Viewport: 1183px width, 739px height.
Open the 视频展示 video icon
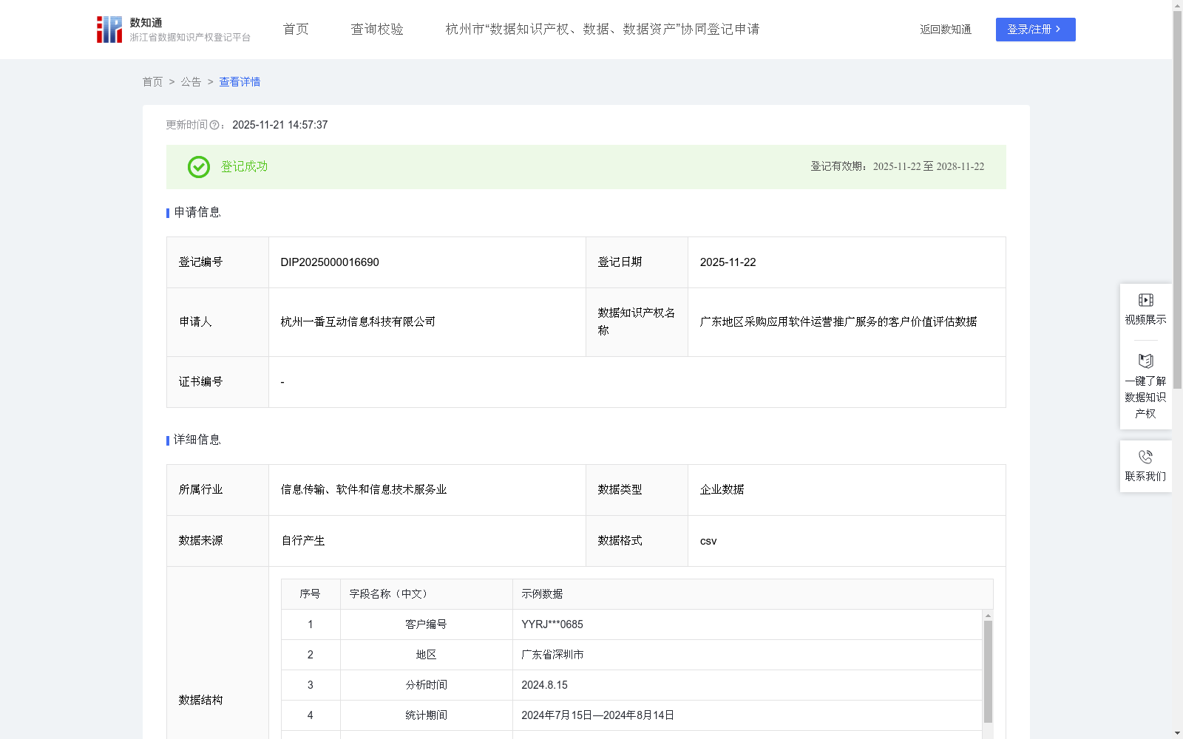(1145, 300)
